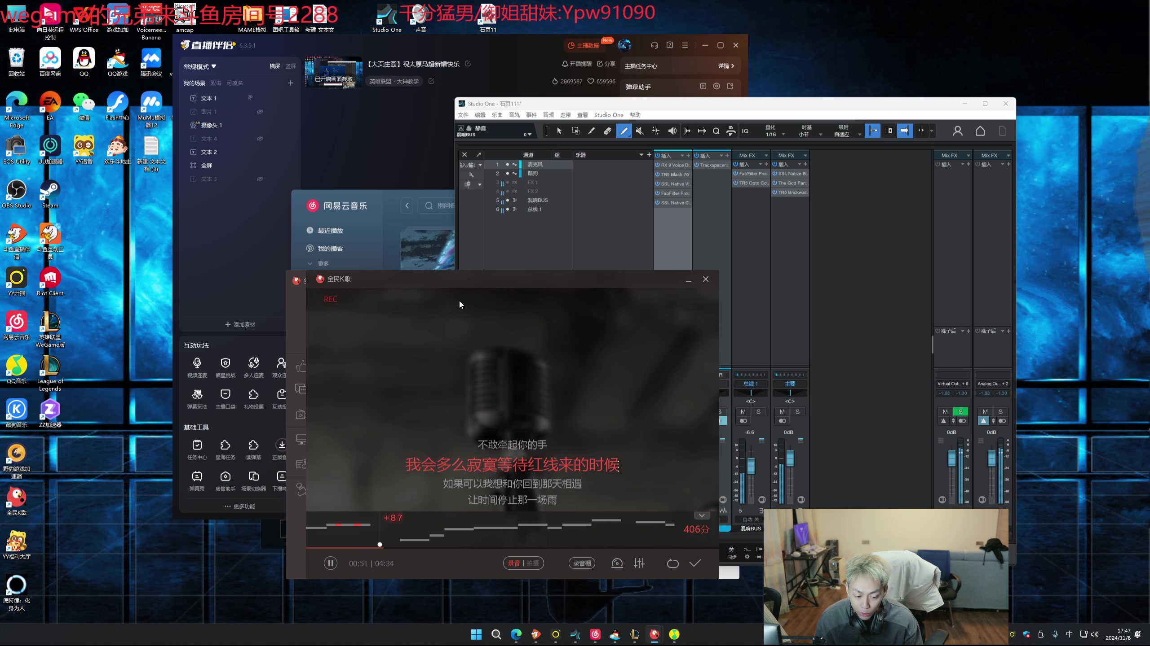This screenshot has height=646, width=1150.
Task: Solo the 主要 mixer channel
Action: pos(797,411)
